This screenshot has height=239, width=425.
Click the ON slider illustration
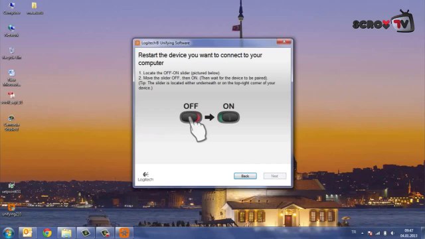[228, 117]
